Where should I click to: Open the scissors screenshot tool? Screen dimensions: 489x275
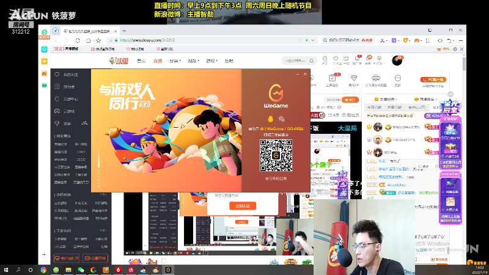(383, 40)
